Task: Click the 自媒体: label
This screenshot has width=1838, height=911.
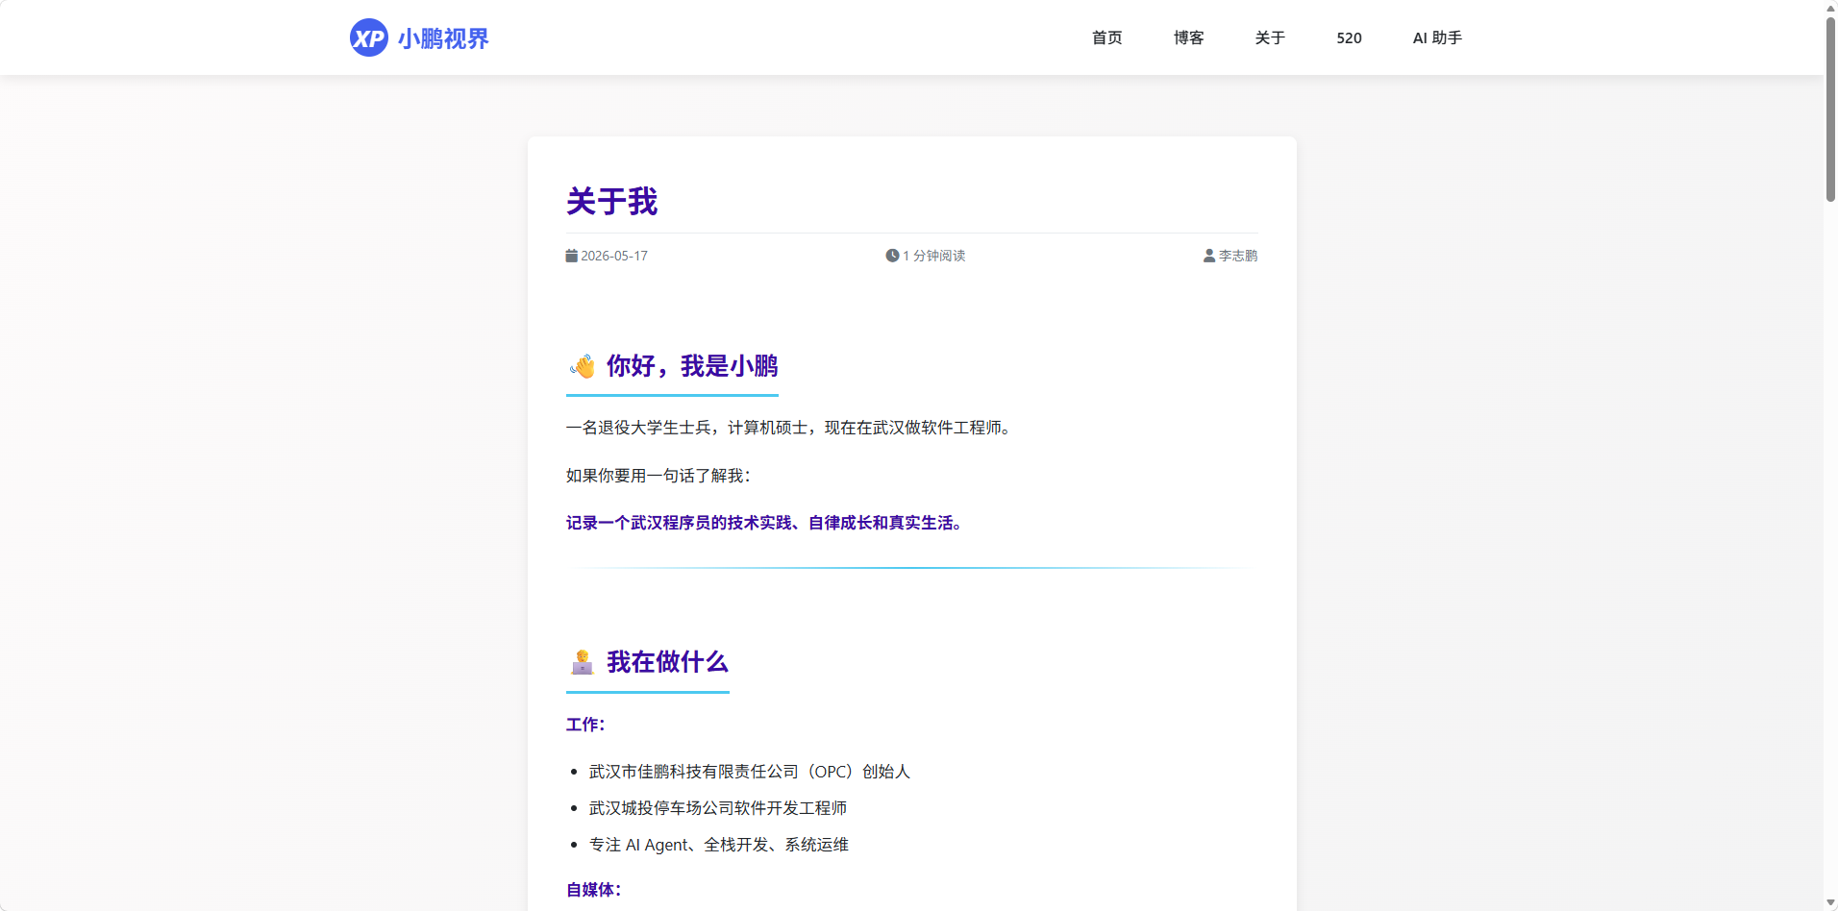Action: [594, 890]
